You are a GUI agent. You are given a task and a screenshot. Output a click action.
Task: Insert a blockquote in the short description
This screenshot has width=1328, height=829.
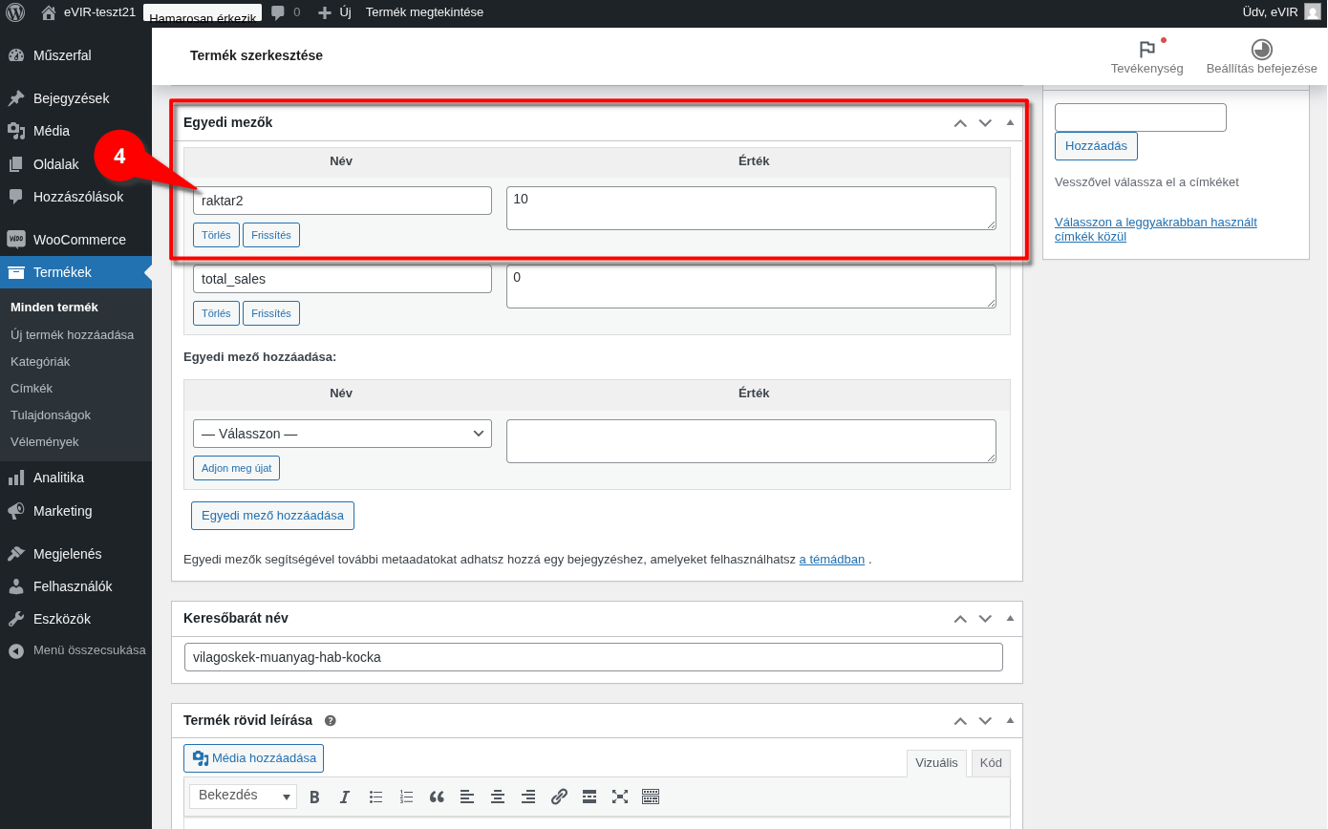[x=437, y=797]
